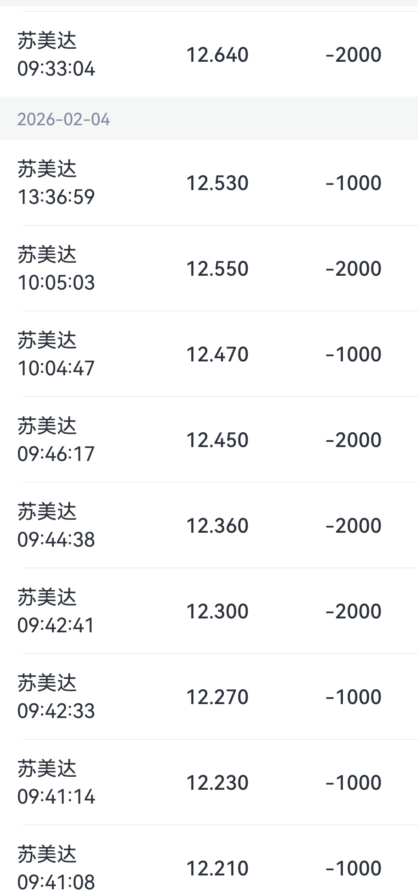The width and height of the screenshot is (418, 895).
Task: Tap price 12.530 in the 13:36:59 row
Action: pos(217,183)
